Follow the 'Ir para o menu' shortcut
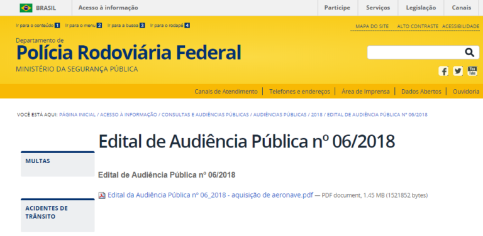 (83, 26)
